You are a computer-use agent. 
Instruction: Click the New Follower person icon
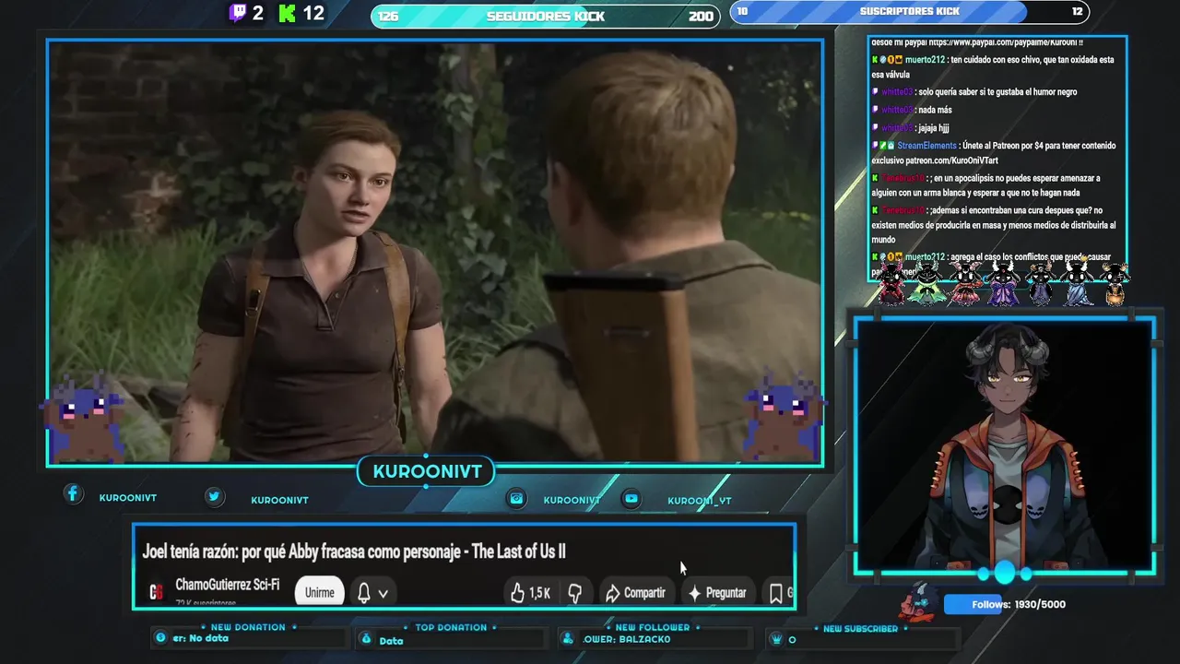click(568, 638)
